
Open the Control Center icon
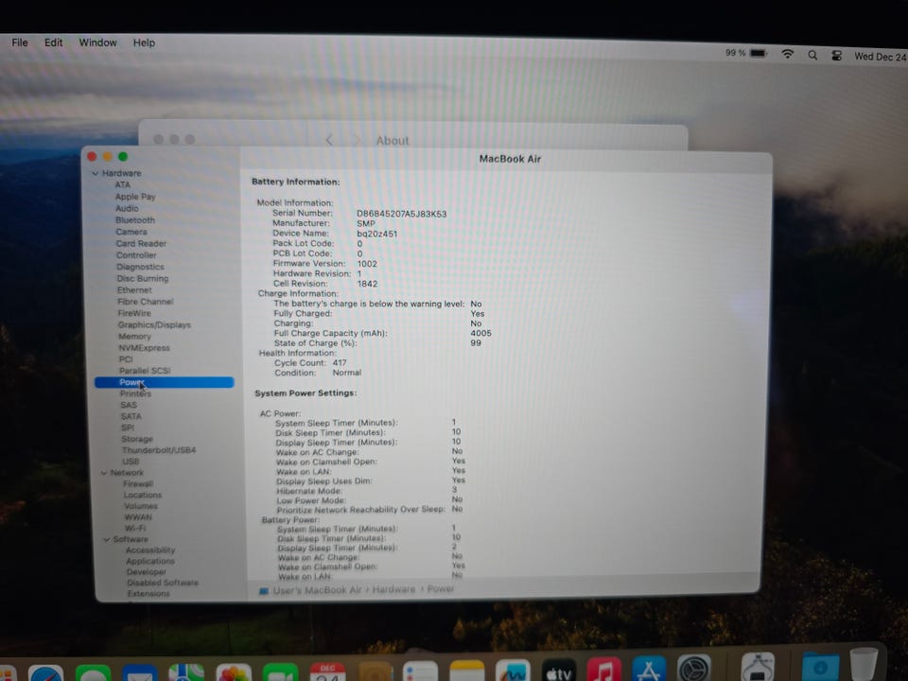(x=836, y=56)
